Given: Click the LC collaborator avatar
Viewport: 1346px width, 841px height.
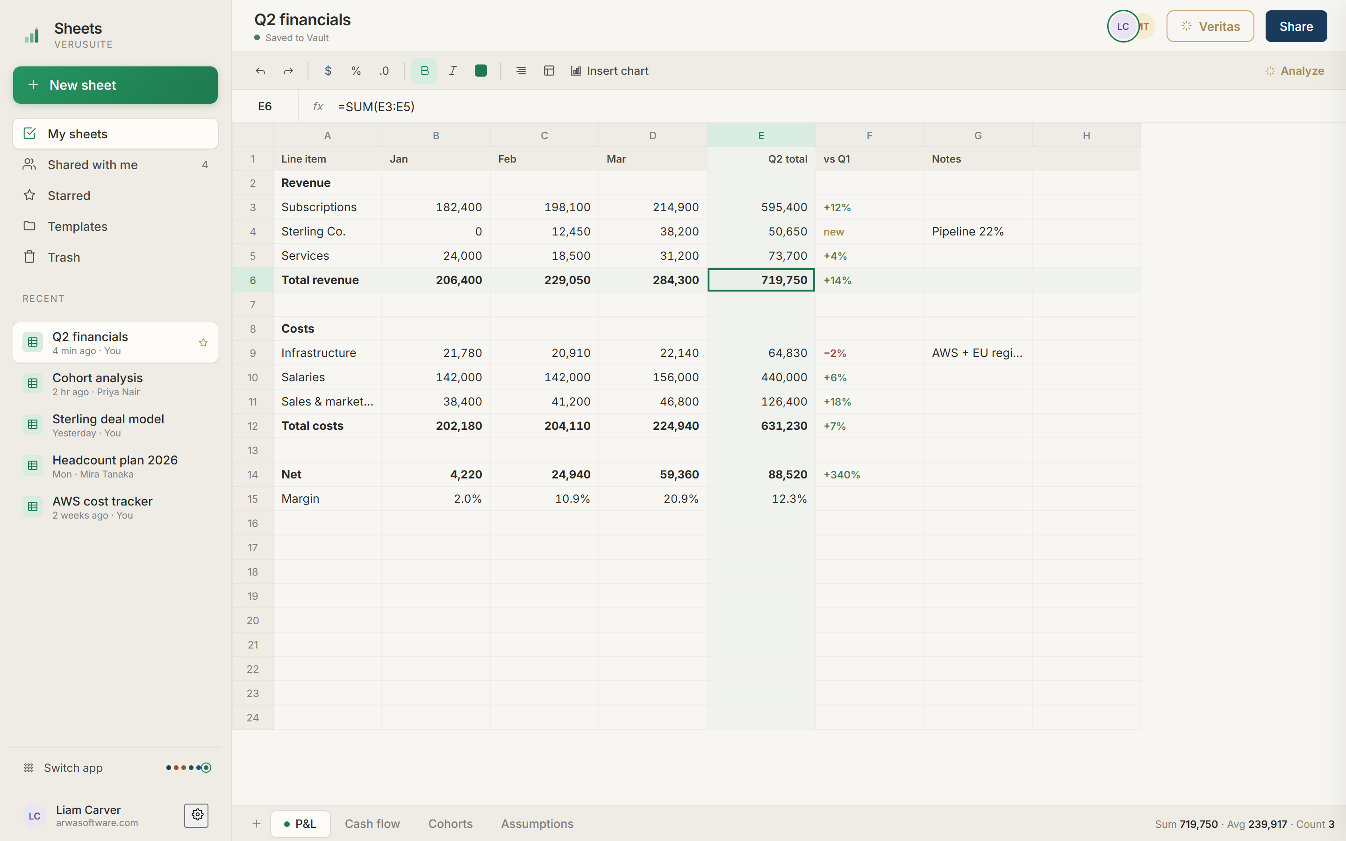Looking at the screenshot, I should tap(1123, 26).
